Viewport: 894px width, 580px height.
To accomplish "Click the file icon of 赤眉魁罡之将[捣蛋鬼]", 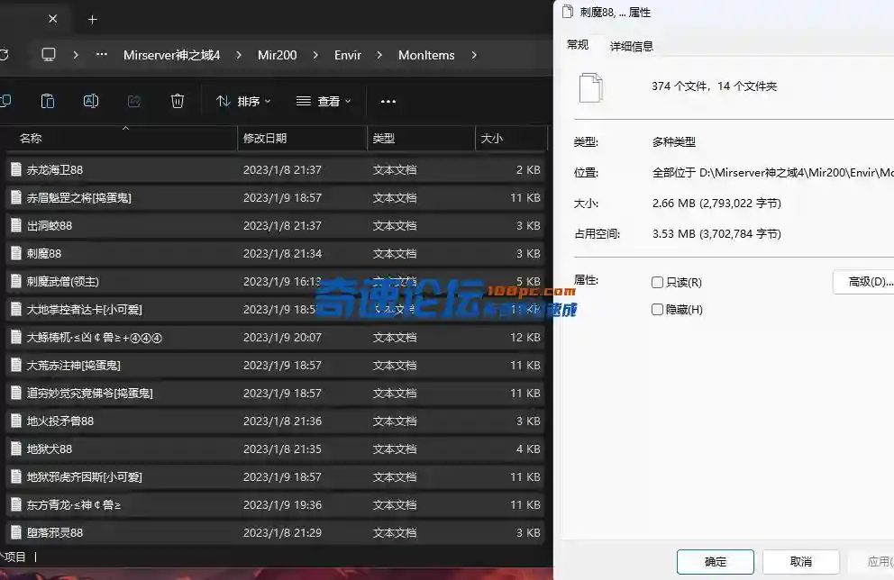I will [x=16, y=197].
